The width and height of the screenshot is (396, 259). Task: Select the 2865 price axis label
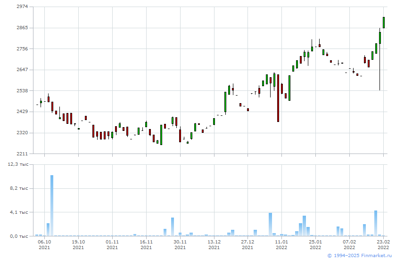(x=22, y=28)
